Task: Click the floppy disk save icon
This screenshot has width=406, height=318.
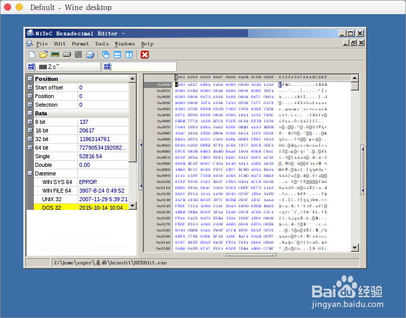Action: [78, 55]
